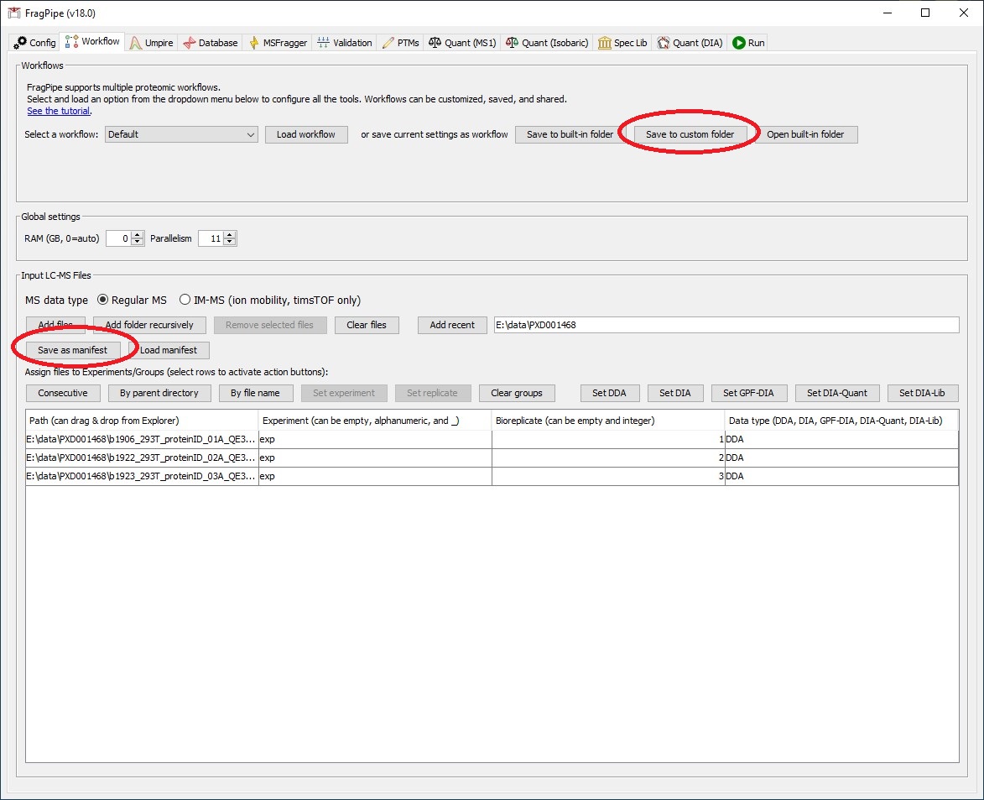984x800 pixels.
Task: Click the Quant (DIA) tab icon
Action: coord(662,43)
